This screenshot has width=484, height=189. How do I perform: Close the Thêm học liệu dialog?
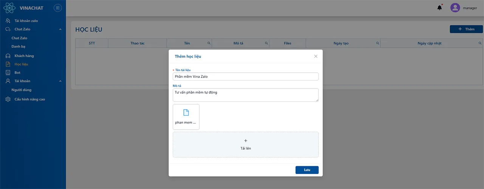[x=316, y=56]
